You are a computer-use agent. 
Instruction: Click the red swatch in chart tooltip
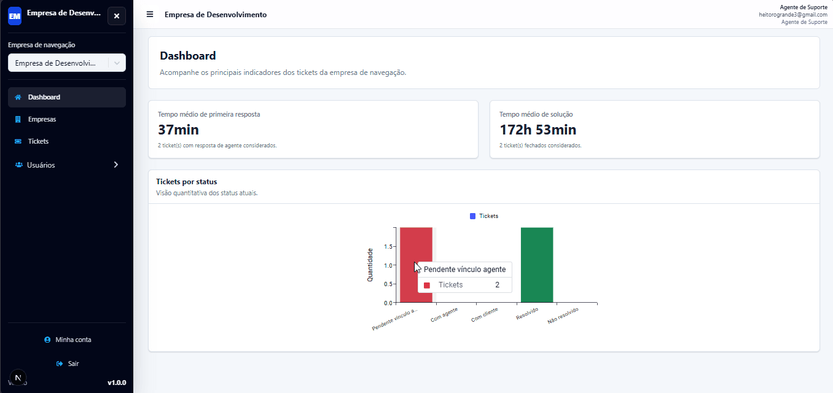427,285
